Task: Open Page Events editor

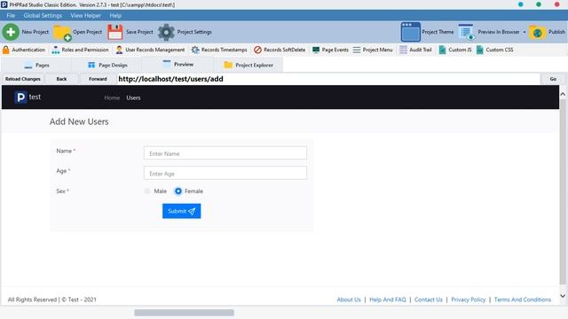Action: (330, 50)
